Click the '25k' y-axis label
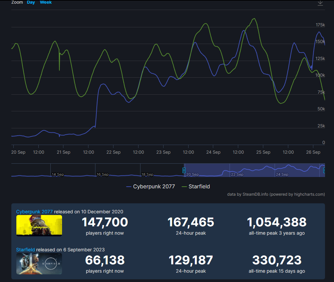334x282 pixels. coord(321,126)
